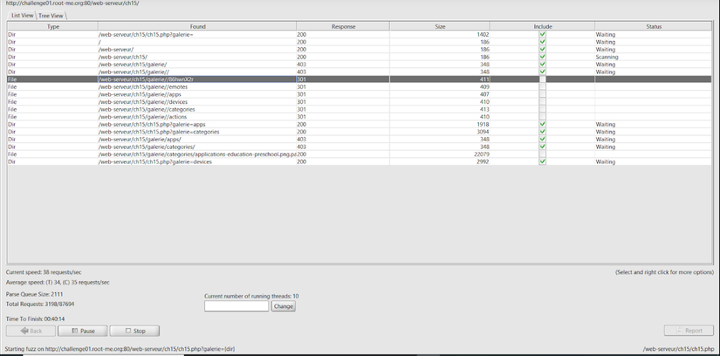Viewport: 720px width, 356px height.
Task: Click the size value 3094
Action: coord(482,132)
